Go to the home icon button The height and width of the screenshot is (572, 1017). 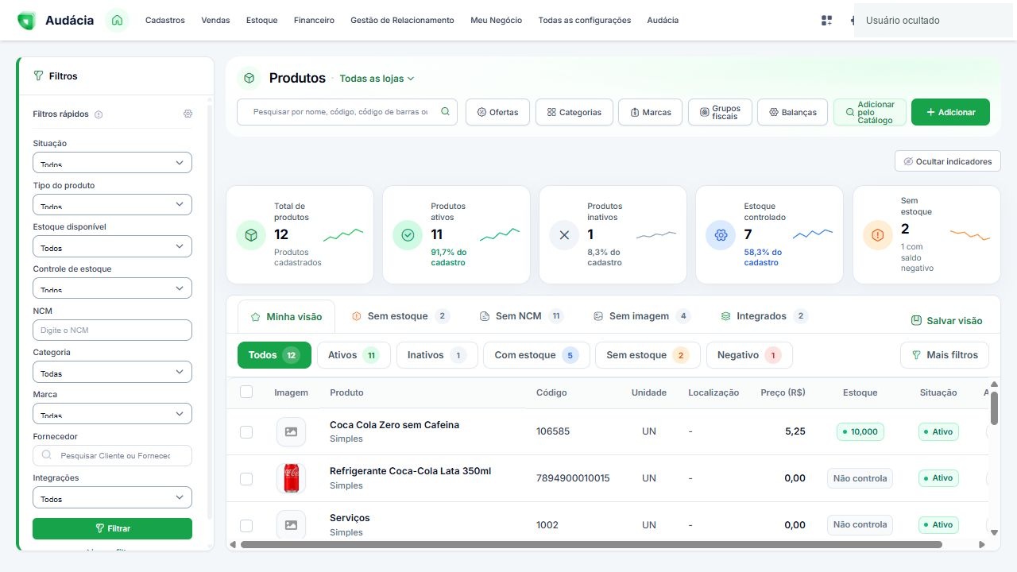(117, 21)
